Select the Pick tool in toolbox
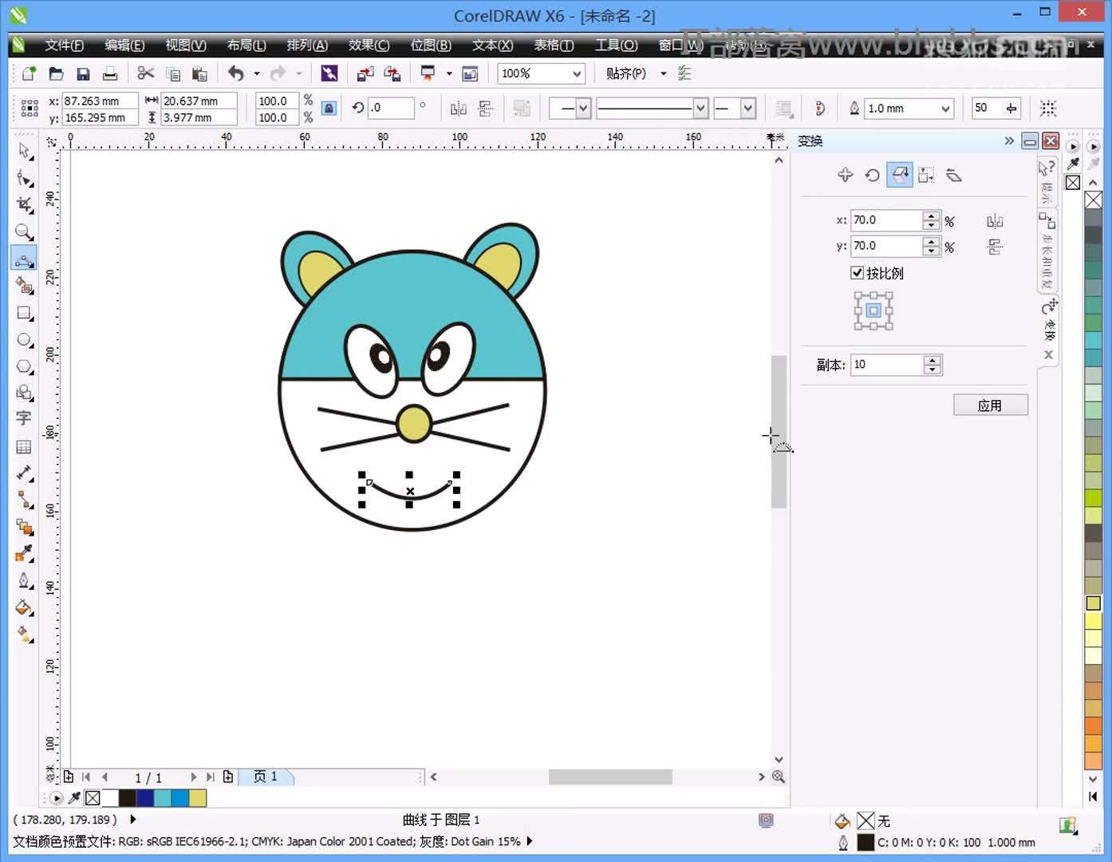The height and width of the screenshot is (862, 1112). point(24,151)
